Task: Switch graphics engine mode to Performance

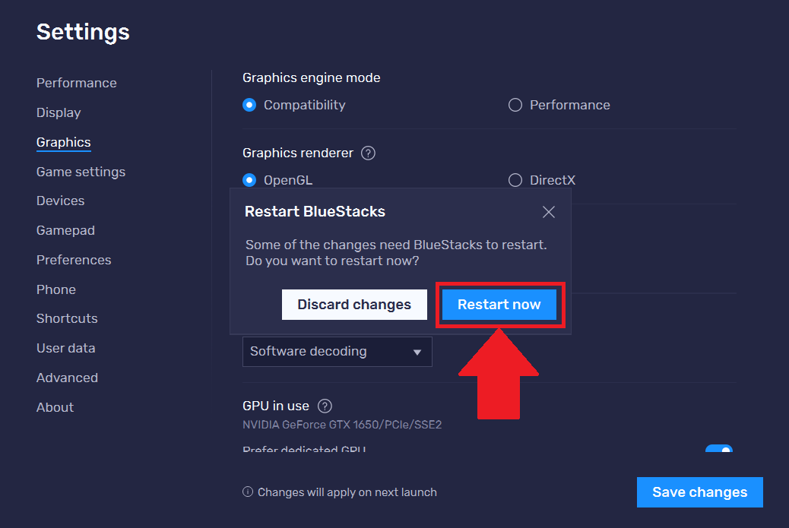Action: point(515,105)
